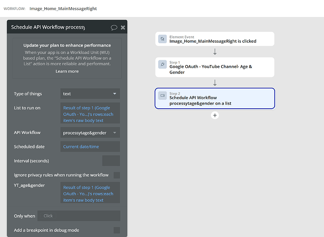
Task: Click the Interval (seconds) input box
Action: point(111,161)
